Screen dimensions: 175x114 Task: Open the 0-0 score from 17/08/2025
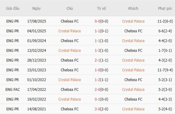point(97,21)
